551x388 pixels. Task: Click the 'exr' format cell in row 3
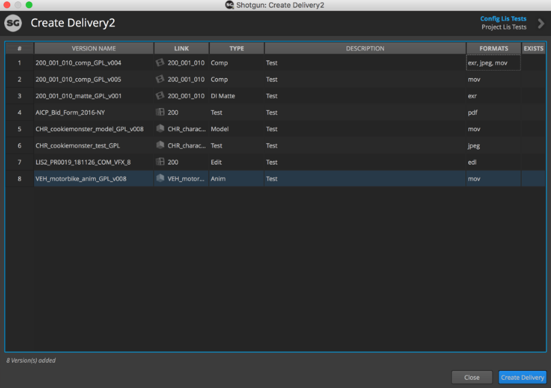(493, 96)
